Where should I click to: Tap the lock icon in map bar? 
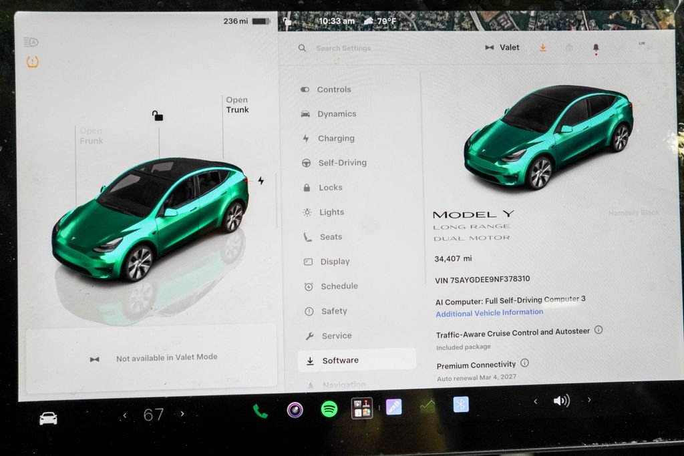coord(287,21)
